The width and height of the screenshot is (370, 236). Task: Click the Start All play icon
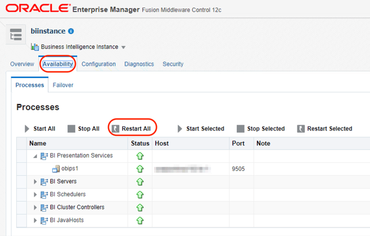tap(27, 129)
